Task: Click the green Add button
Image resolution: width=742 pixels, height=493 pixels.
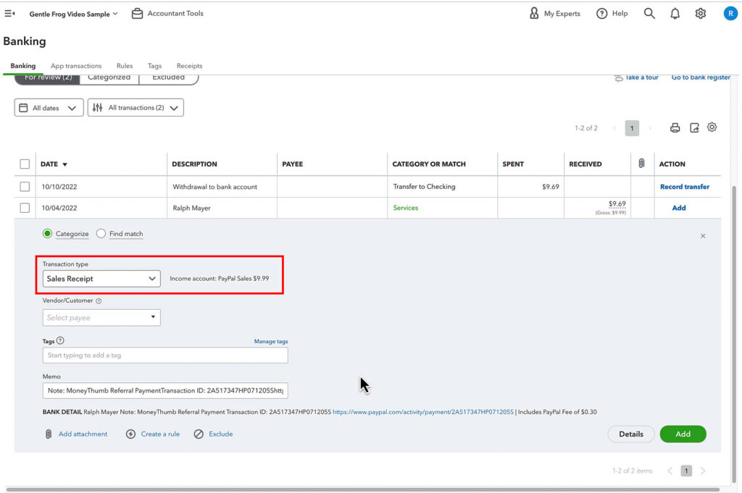Action: pos(683,434)
